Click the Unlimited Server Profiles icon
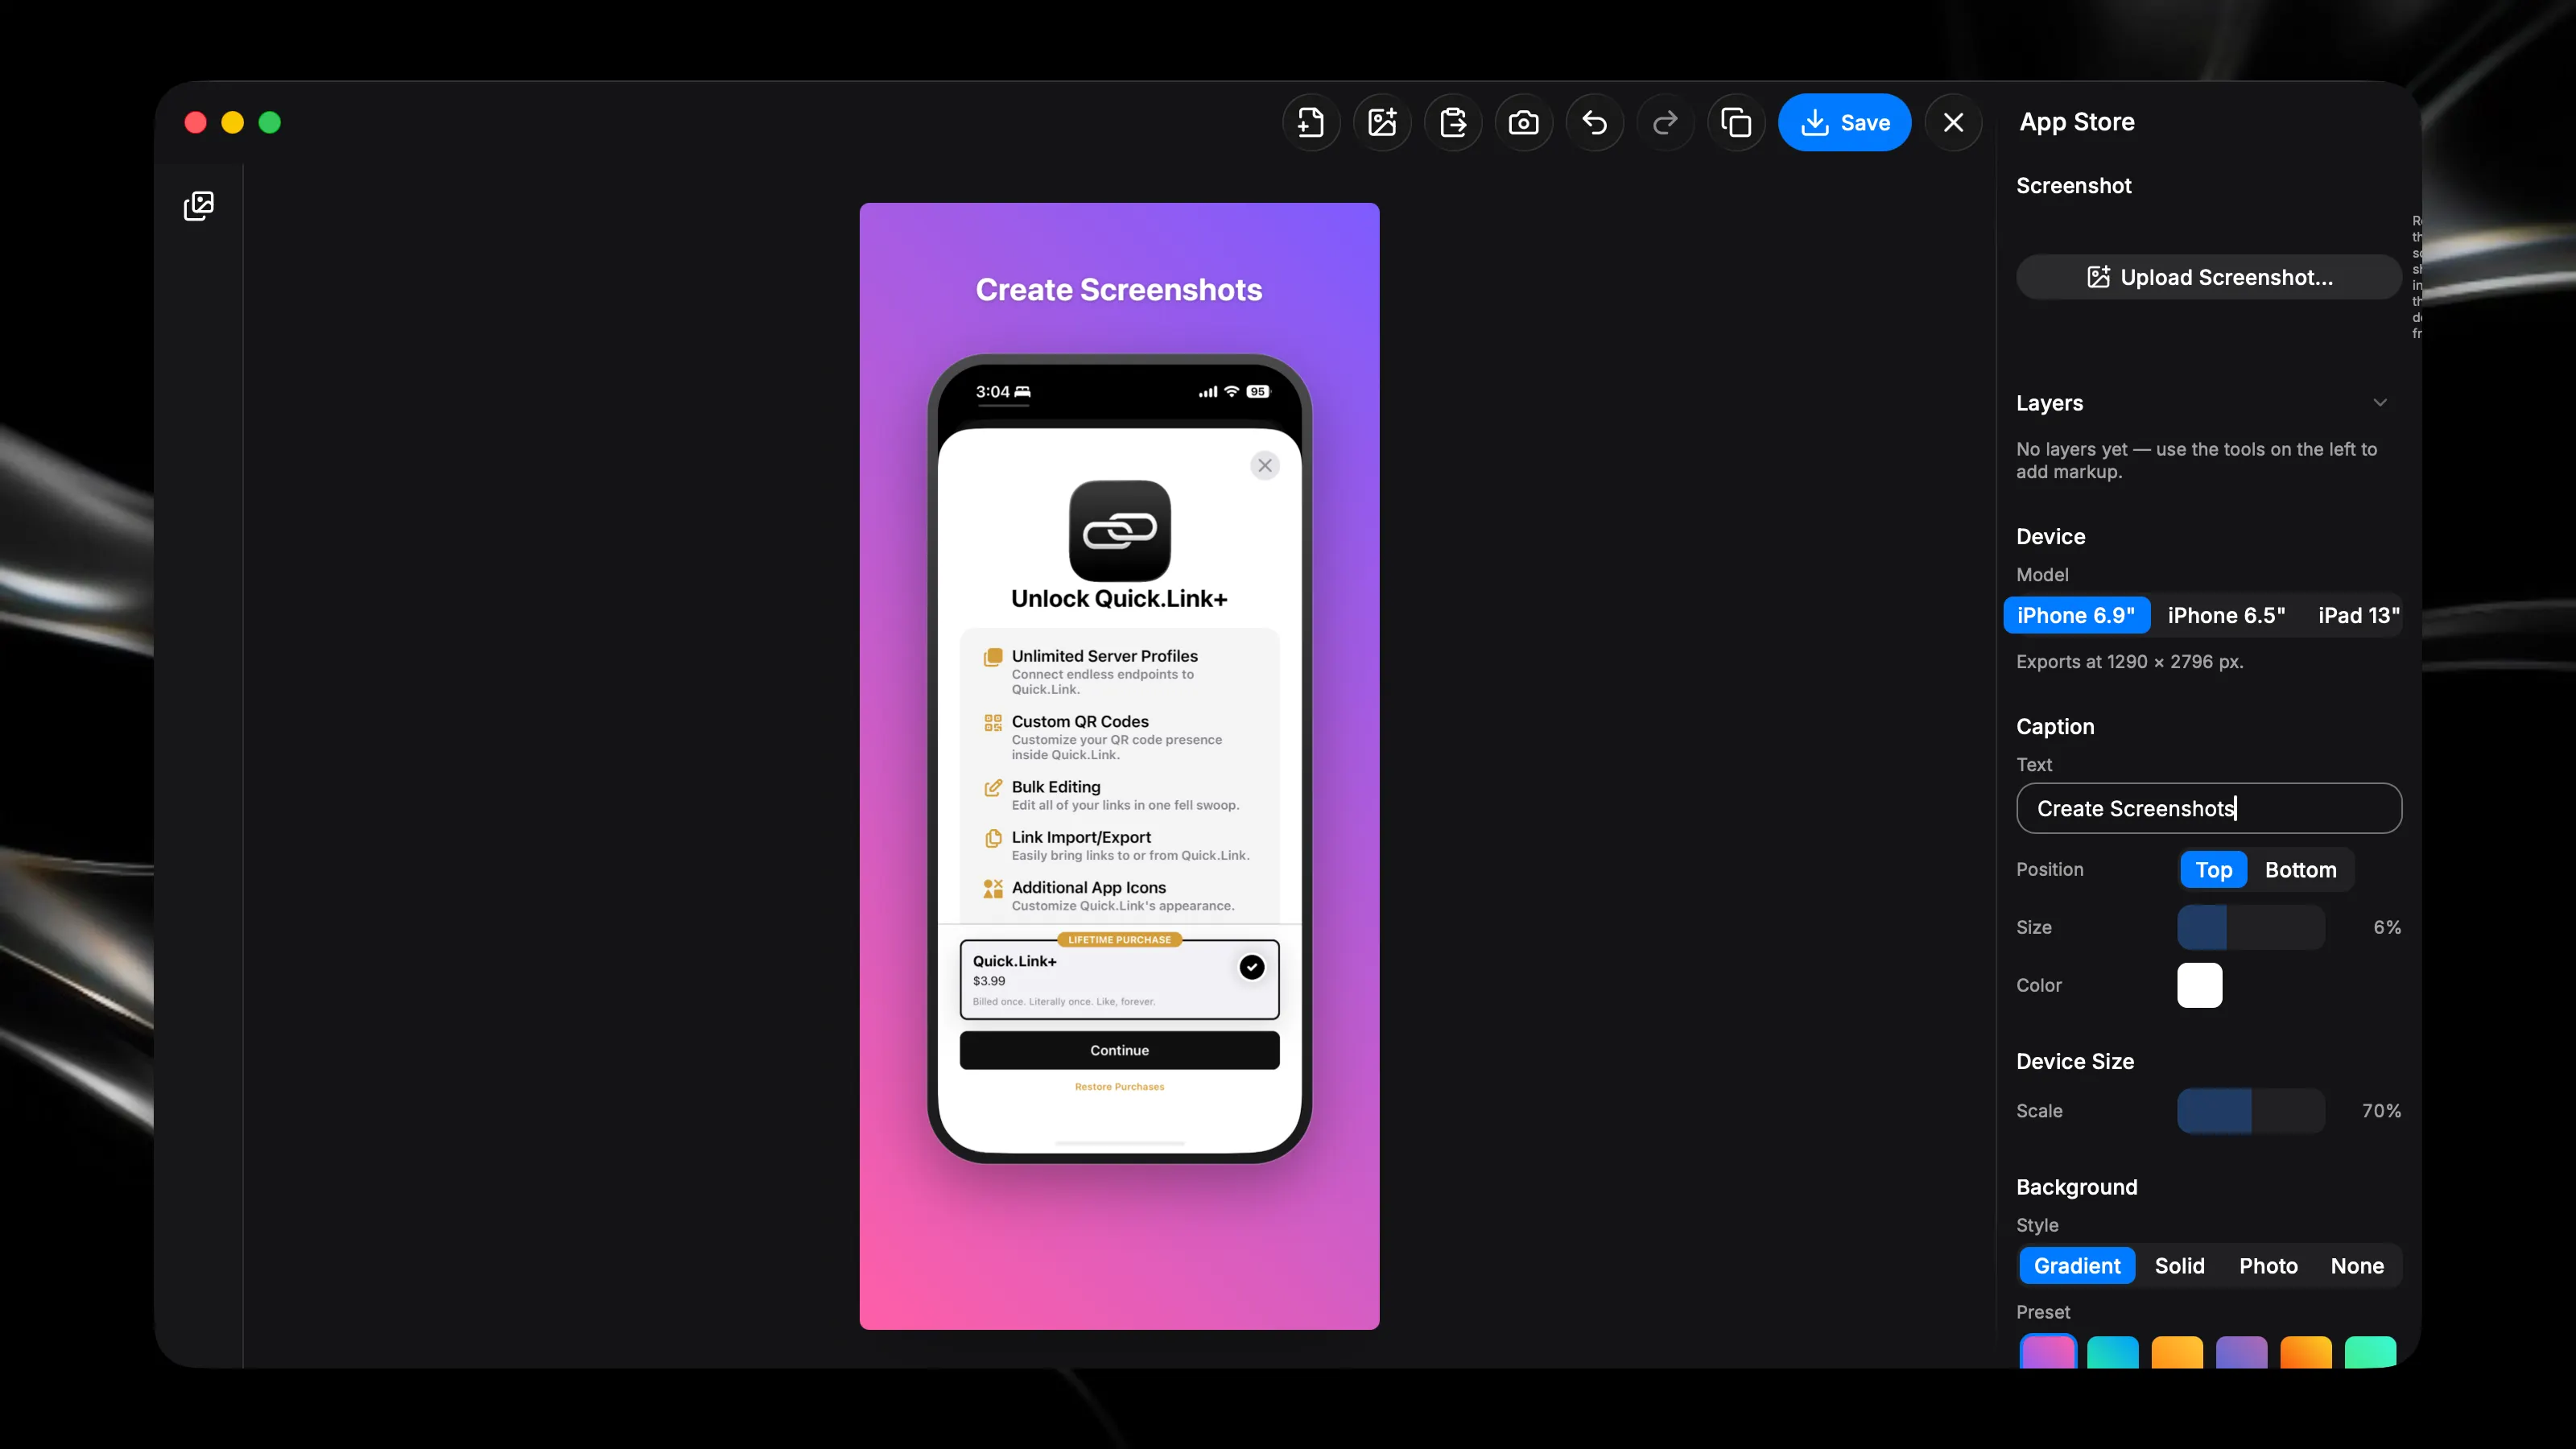 point(993,657)
